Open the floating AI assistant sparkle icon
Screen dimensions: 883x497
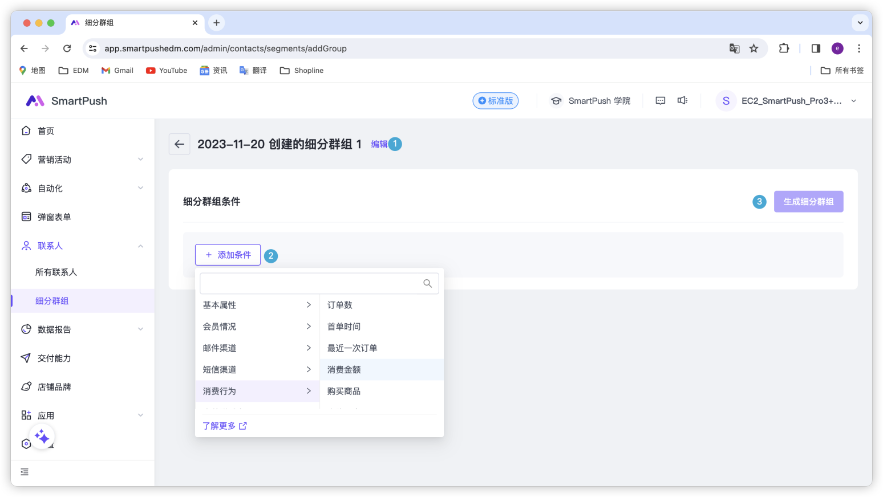pos(42,437)
